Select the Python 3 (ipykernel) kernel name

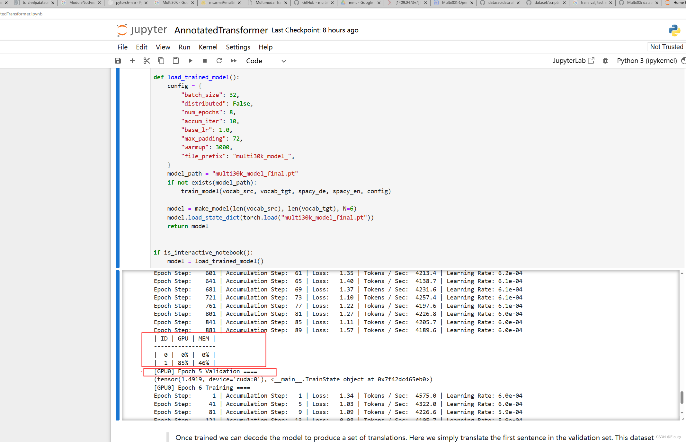[646, 61]
